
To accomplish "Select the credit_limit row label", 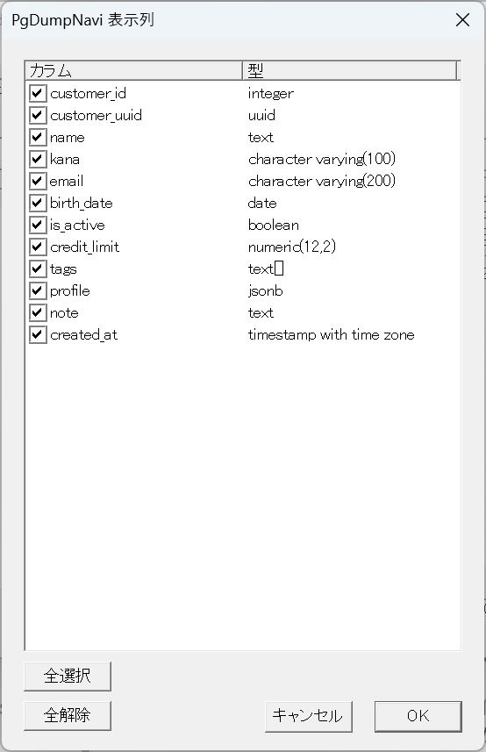I will click(x=84, y=247).
